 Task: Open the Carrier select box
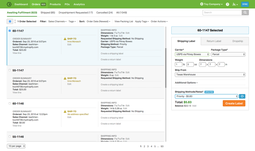point(192,54)
